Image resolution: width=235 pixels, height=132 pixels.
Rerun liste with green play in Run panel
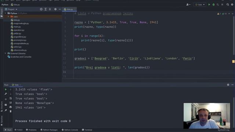(x=6, y=89)
